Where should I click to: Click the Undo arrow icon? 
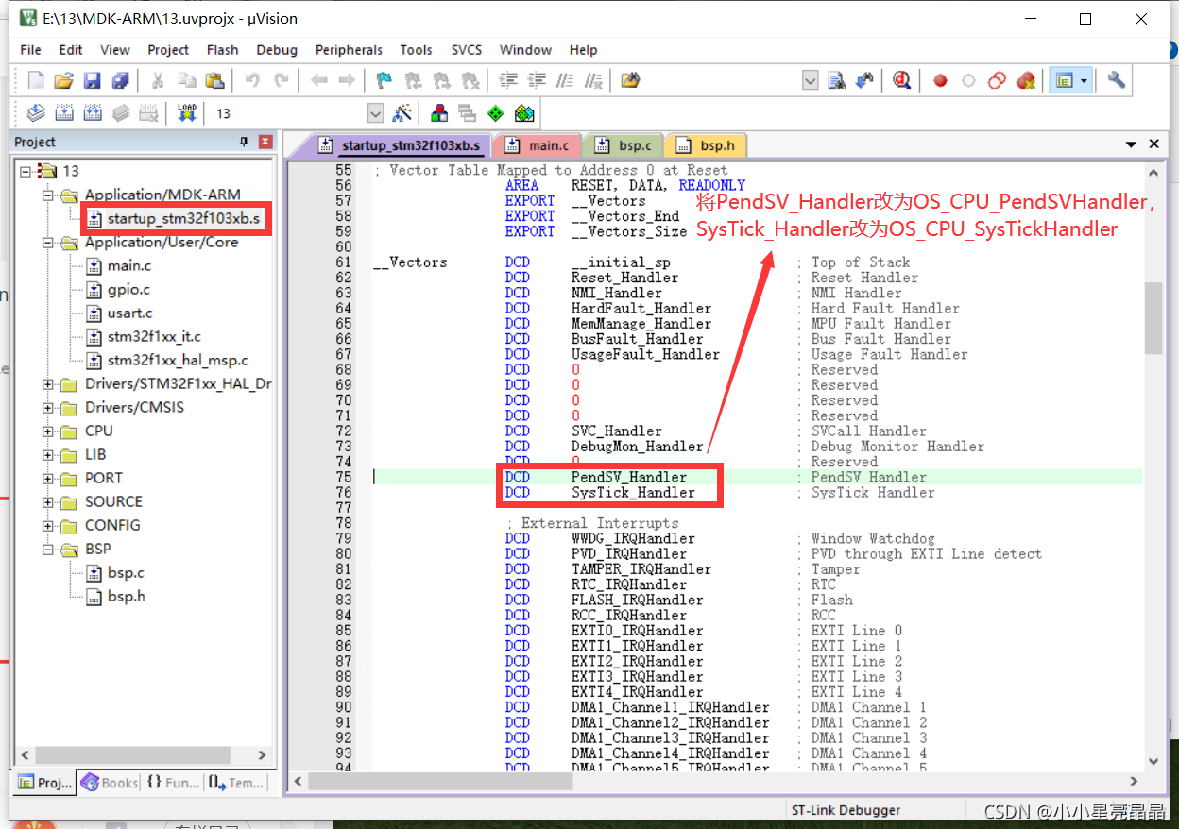coord(252,80)
